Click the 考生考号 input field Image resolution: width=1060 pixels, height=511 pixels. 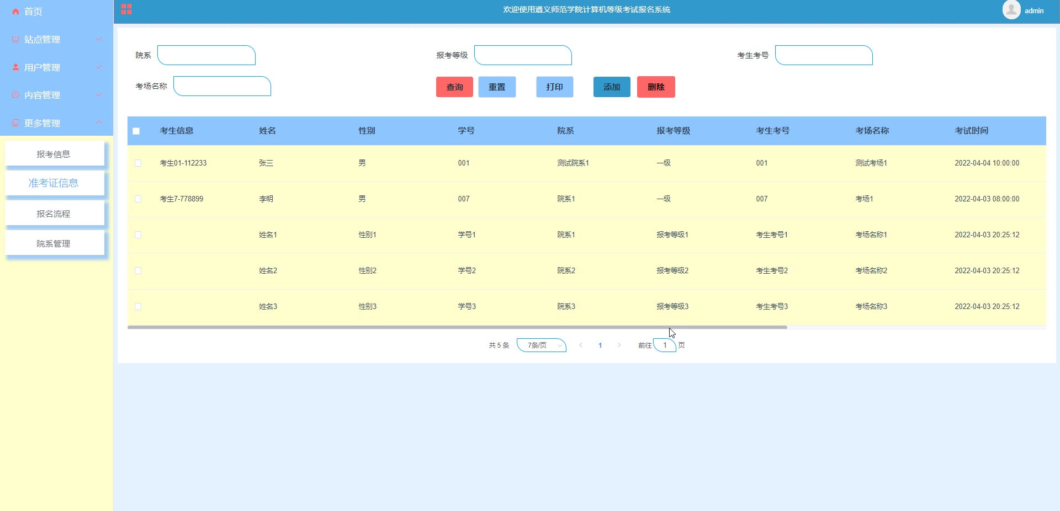tap(823, 55)
